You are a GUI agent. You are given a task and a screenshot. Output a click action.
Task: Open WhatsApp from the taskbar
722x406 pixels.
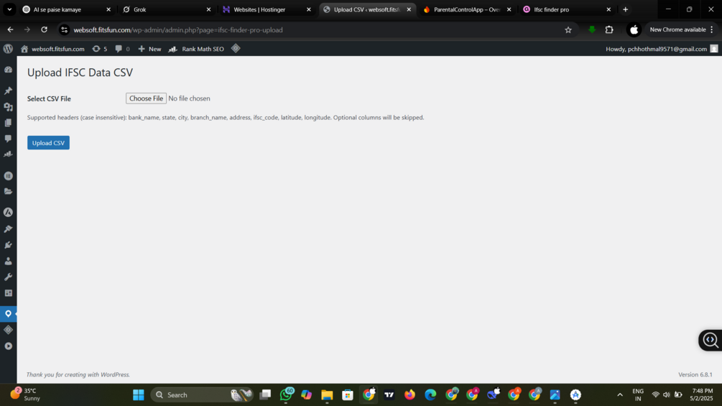286,395
